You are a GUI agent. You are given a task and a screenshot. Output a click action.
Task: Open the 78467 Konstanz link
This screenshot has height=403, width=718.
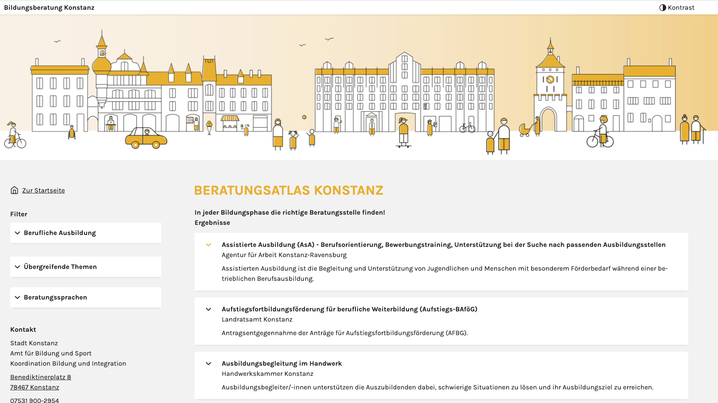point(35,387)
